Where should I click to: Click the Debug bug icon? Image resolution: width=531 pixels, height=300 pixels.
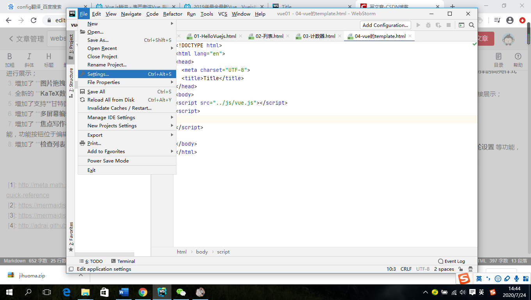(x=428, y=25)
